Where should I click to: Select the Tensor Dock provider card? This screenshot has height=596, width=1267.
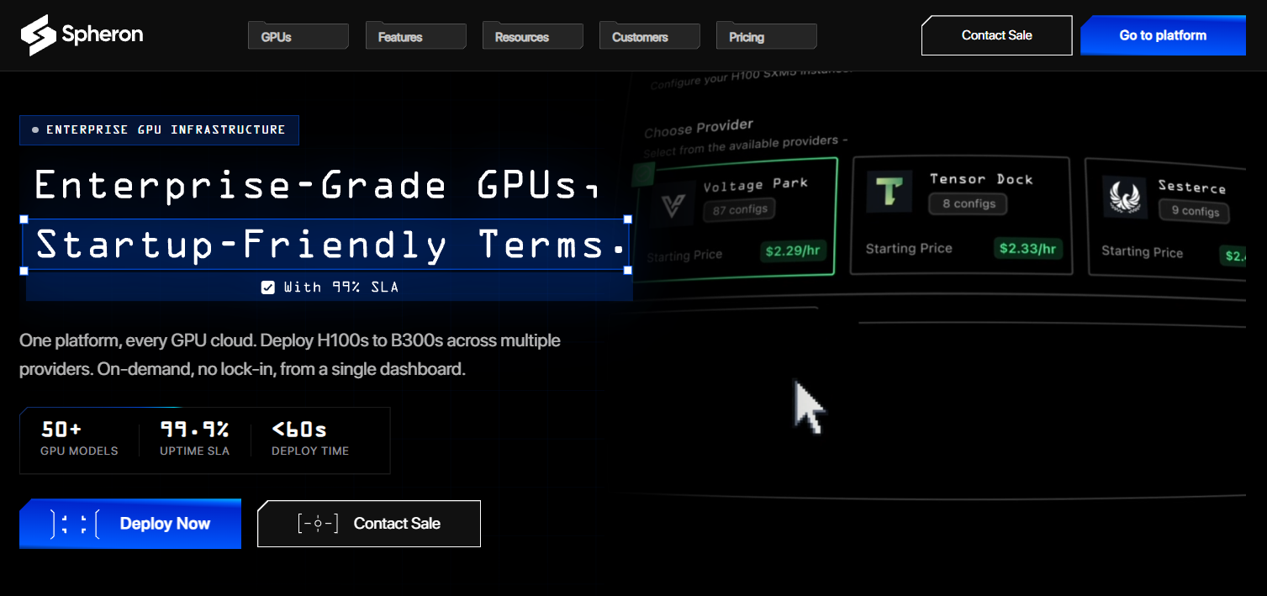[x=961, y=215]
